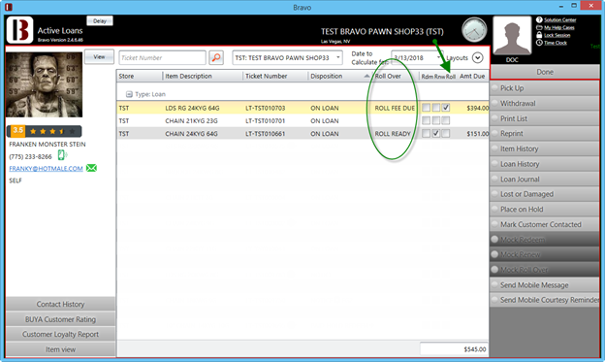The width and height of the screenshot is (605, 362).
Task: Open the Contact History button
Action: tap(60, 304)
